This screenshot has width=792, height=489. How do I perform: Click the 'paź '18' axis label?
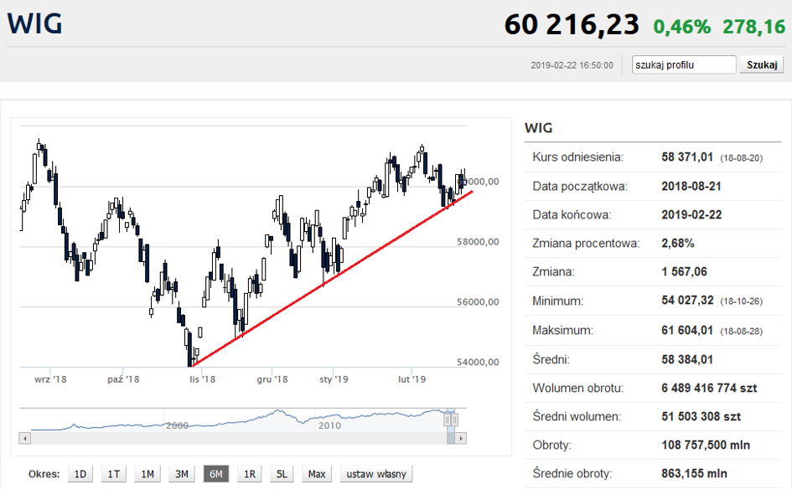pyautogui.click(x=123, y=379)
